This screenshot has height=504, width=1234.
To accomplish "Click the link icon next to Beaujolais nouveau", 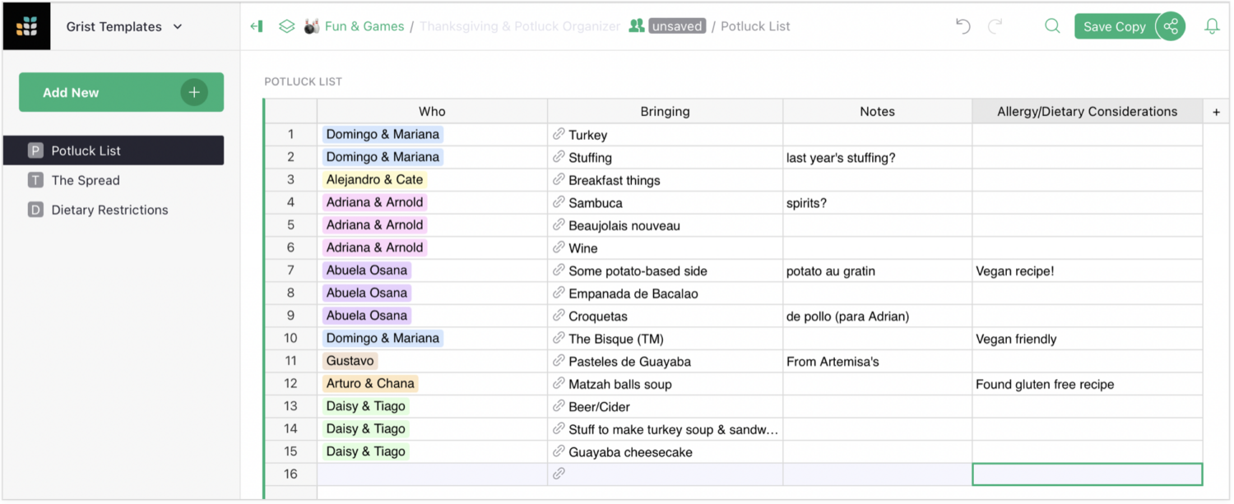I will [x=559, y=224].
